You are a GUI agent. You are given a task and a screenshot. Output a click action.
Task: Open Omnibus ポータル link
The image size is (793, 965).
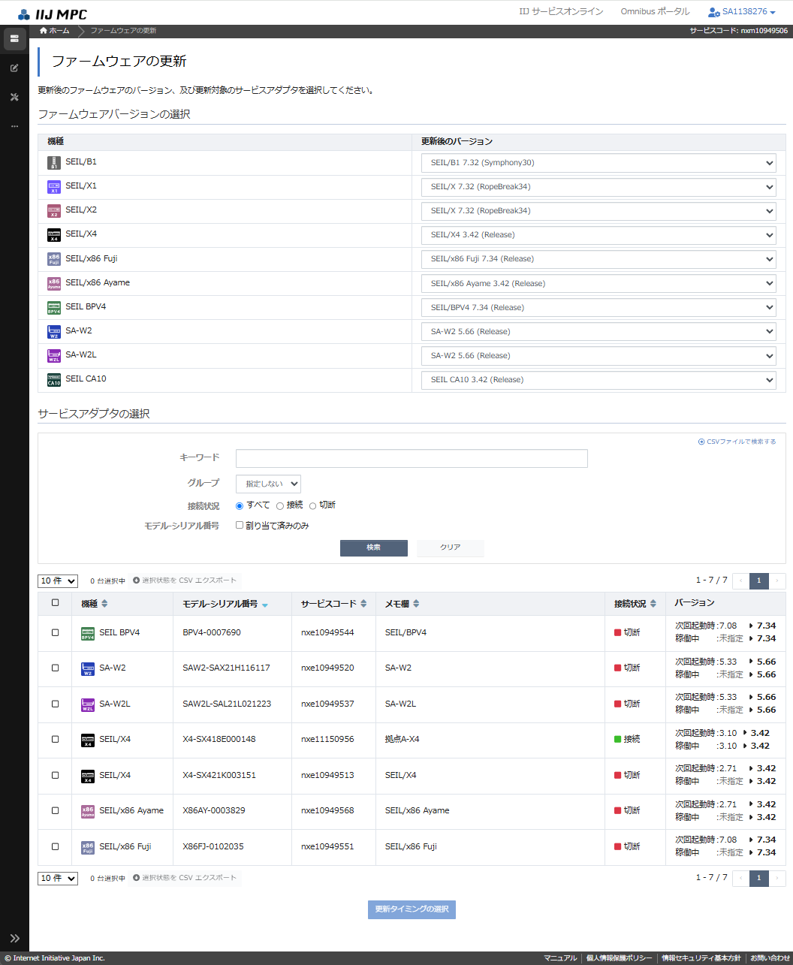tap(655, 11)
